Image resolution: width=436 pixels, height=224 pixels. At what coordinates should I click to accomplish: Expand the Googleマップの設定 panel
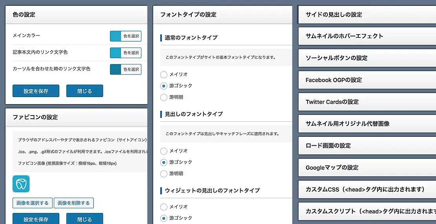pos(367,167)
